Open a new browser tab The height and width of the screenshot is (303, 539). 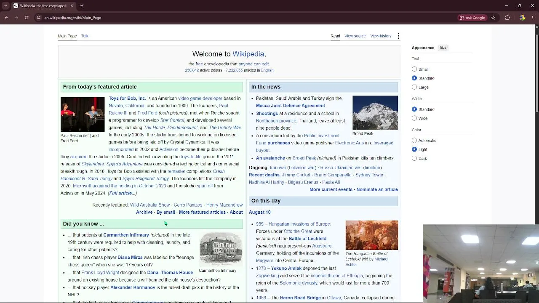coord(82,6)
